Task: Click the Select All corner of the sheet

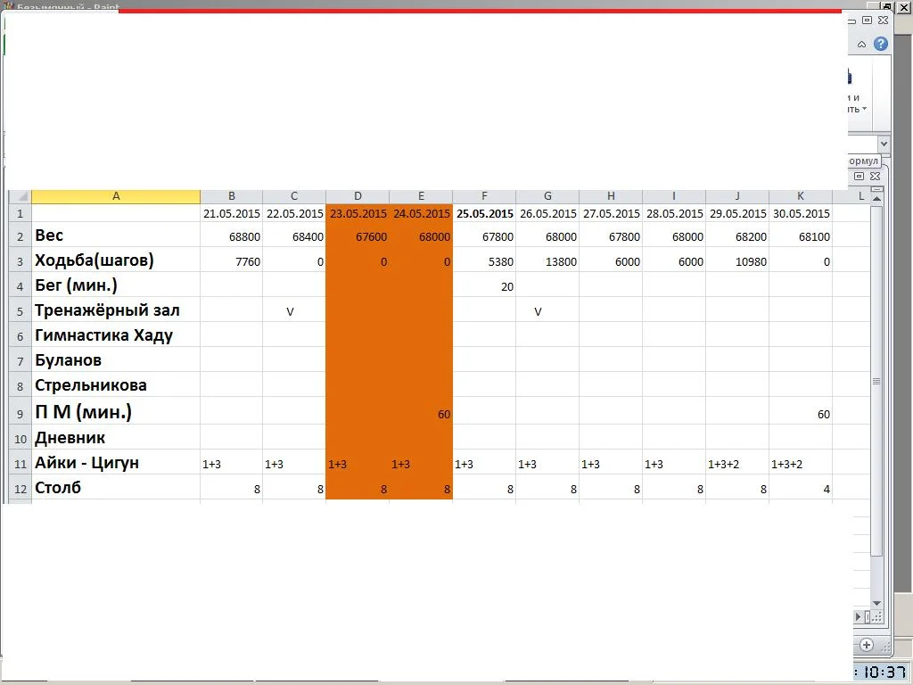Action: click(x=20, y=196)
